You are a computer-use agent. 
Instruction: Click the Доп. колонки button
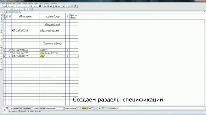pyautogui.click(x=113, y=108)
